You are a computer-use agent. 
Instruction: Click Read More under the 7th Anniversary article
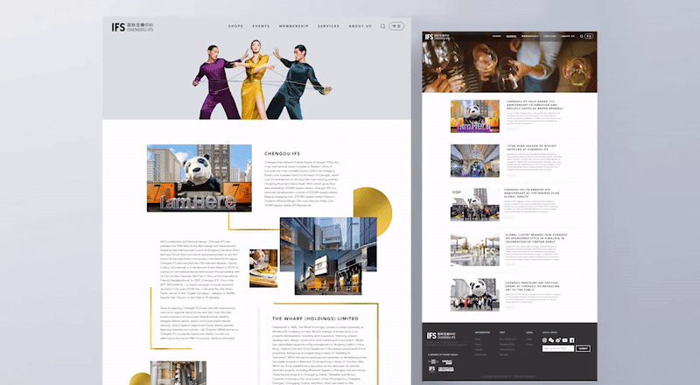(512, 129)
